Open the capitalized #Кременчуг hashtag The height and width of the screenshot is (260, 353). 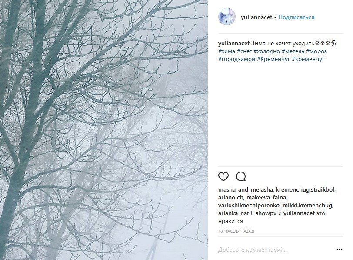click(x=273, y=59)
